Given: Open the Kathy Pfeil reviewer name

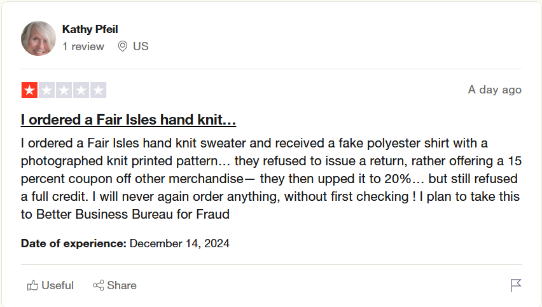Looking at the screenshot, I should [x=90, y=29].
